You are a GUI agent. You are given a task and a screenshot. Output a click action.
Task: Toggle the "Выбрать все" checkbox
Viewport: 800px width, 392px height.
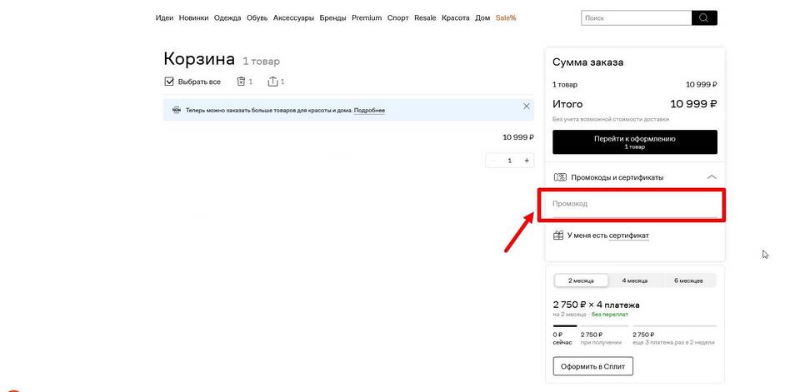point(169,82)
